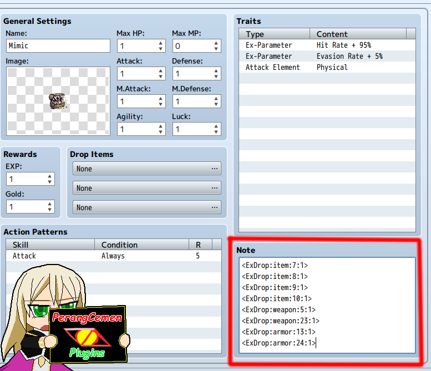Click the ExDrop:item:7:1 note line

[275, 265]
